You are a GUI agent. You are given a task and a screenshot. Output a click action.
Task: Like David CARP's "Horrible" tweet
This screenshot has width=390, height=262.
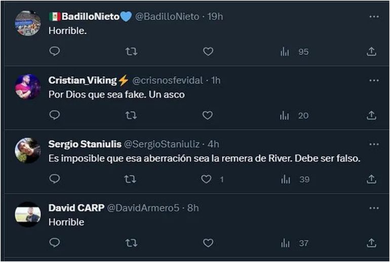(x=208, y=243)
